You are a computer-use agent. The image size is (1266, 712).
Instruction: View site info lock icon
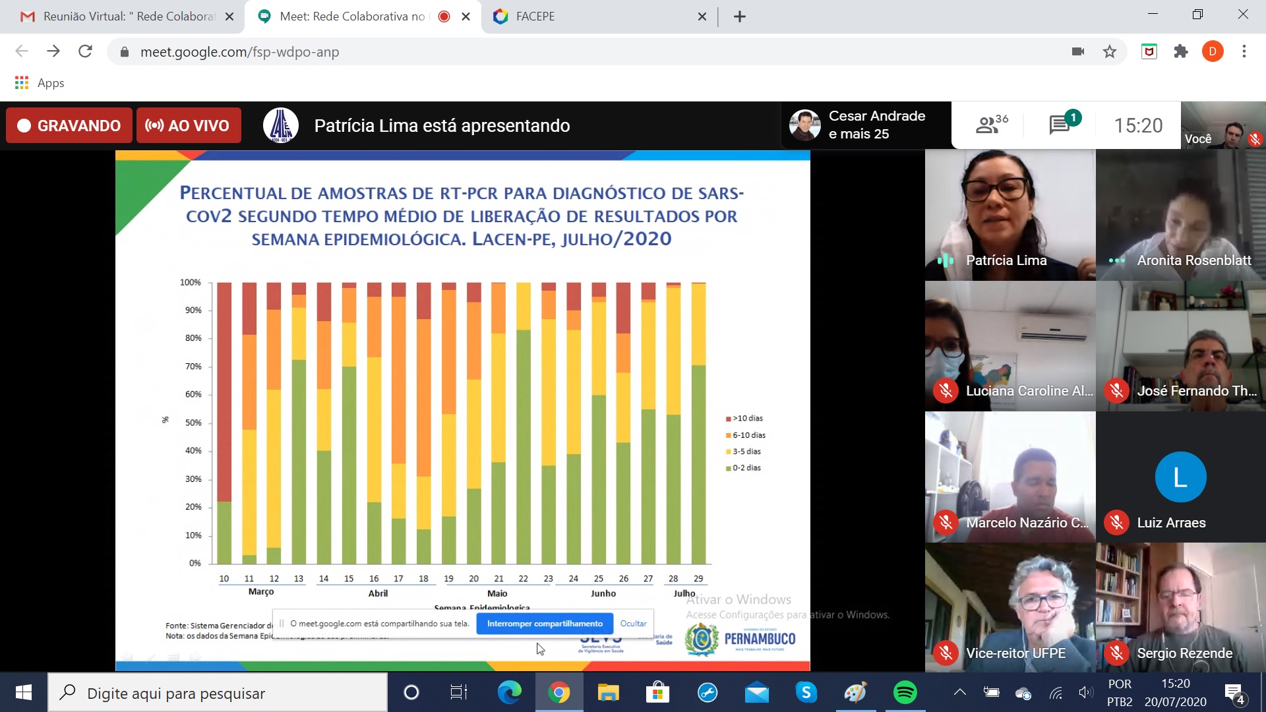(124, 52)
